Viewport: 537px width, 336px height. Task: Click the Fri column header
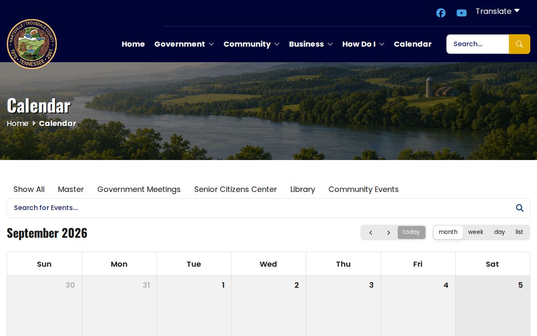[x=418, y=264]
